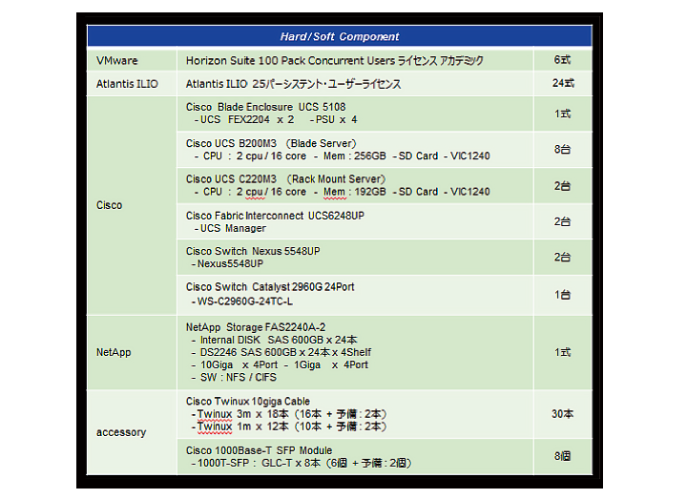
Task: Select the '1000T-SFP : GLC-T x 8本' line
Action: [x=301, y=463]
